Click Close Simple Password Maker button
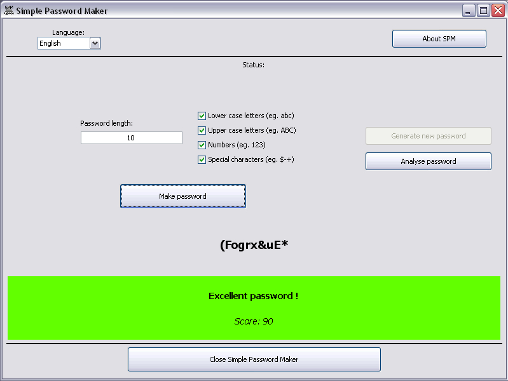Screen dimensions: 508x381 coord(254,359)
